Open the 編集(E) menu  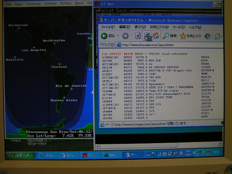coord(125,27)
